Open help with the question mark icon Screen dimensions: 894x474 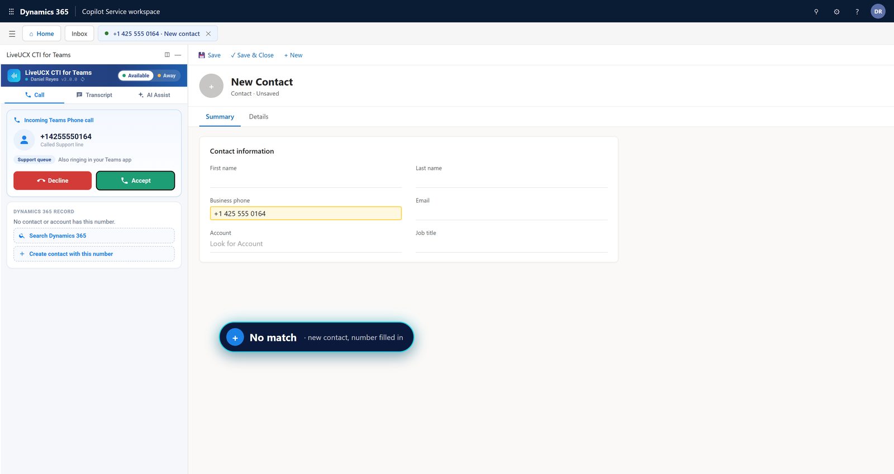pos(857,12)
